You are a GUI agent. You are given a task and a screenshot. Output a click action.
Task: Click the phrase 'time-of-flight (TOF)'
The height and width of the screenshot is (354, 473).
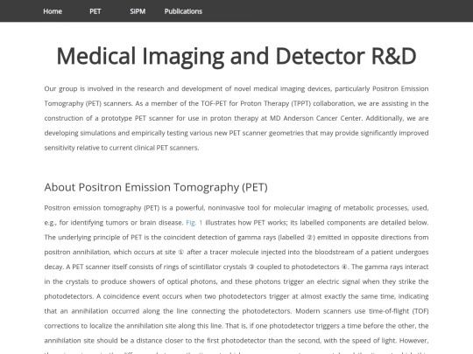pos(399,311)
